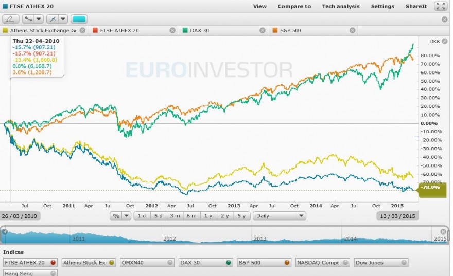Toggle FTSE ATHEX 20 index on
This screenshot has height=276, width=453.
coord(30,263)
